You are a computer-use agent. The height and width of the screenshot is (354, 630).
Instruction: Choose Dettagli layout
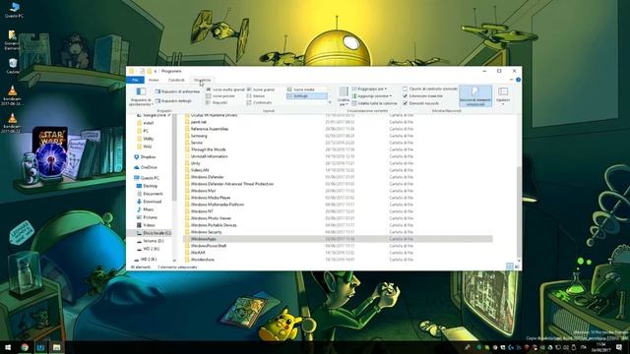306,96
